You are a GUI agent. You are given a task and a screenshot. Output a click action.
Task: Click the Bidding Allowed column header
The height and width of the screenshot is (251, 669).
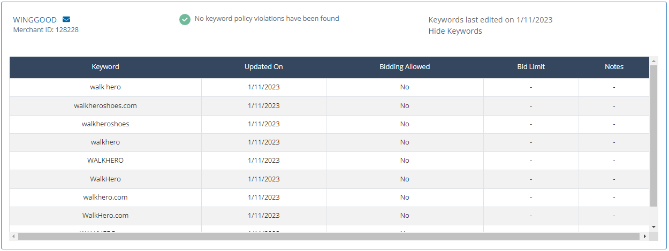(405, 67)
